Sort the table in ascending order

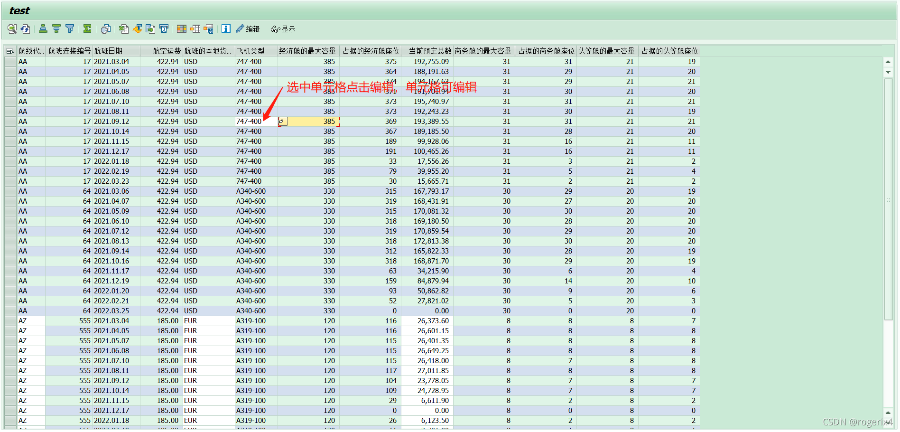43,29
